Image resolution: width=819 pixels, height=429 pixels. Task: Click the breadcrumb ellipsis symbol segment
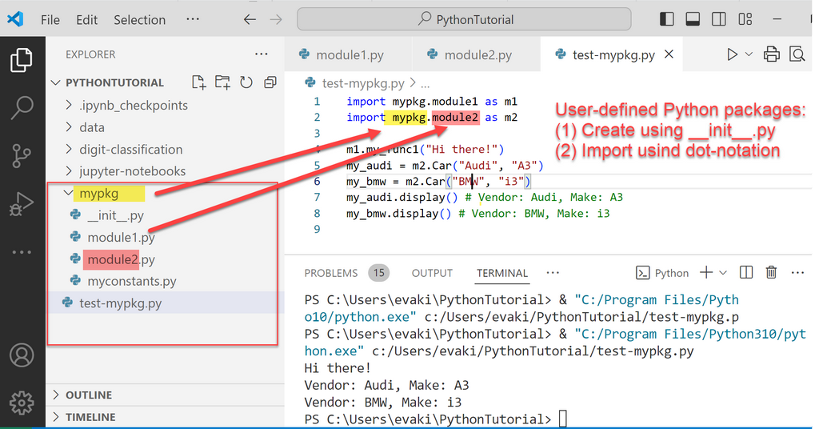(425, 84)
